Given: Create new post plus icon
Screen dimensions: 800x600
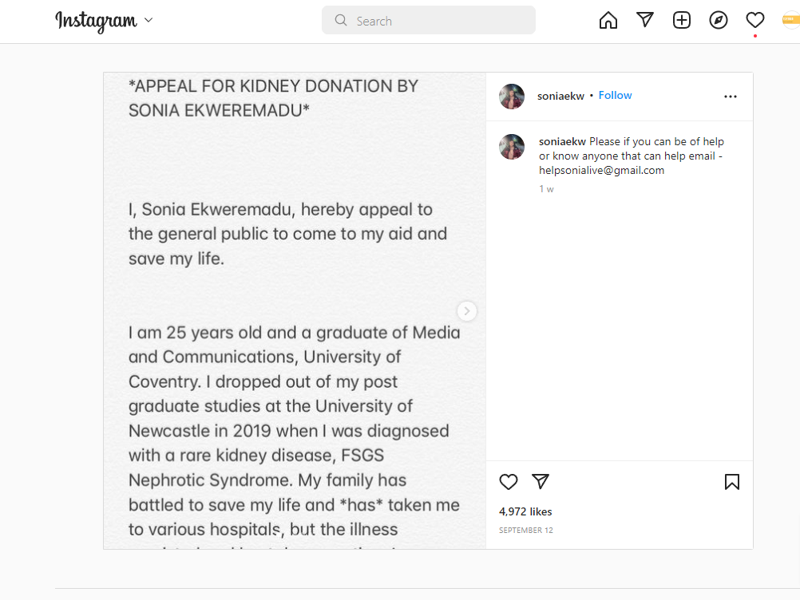Looking at the screenshot, I should point(682,21).
